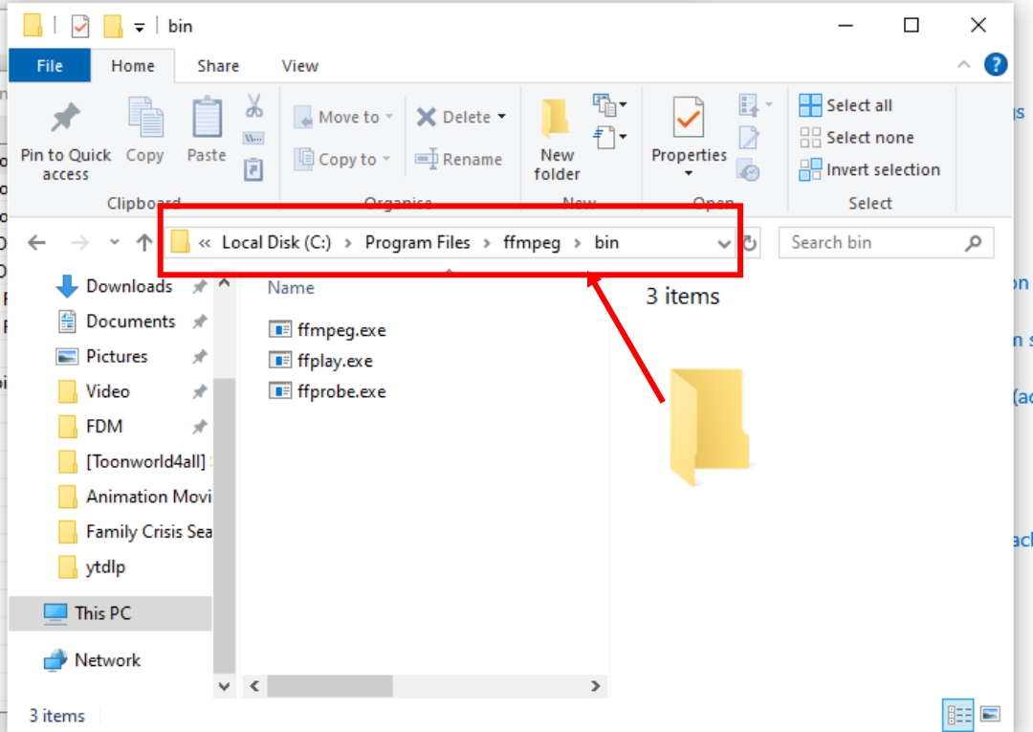
Task: Click Select none in ribbon
Action: coord(857,138)
